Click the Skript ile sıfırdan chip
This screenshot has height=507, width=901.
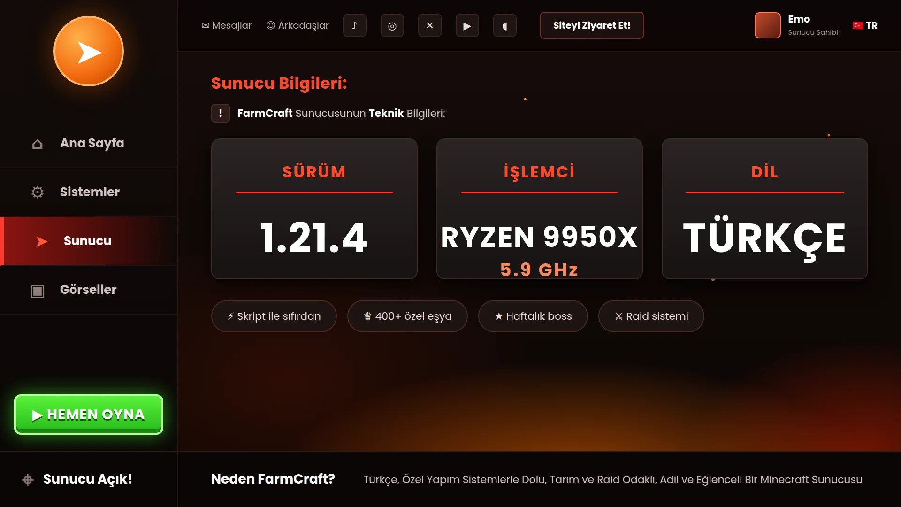click(x=274, y=316)
